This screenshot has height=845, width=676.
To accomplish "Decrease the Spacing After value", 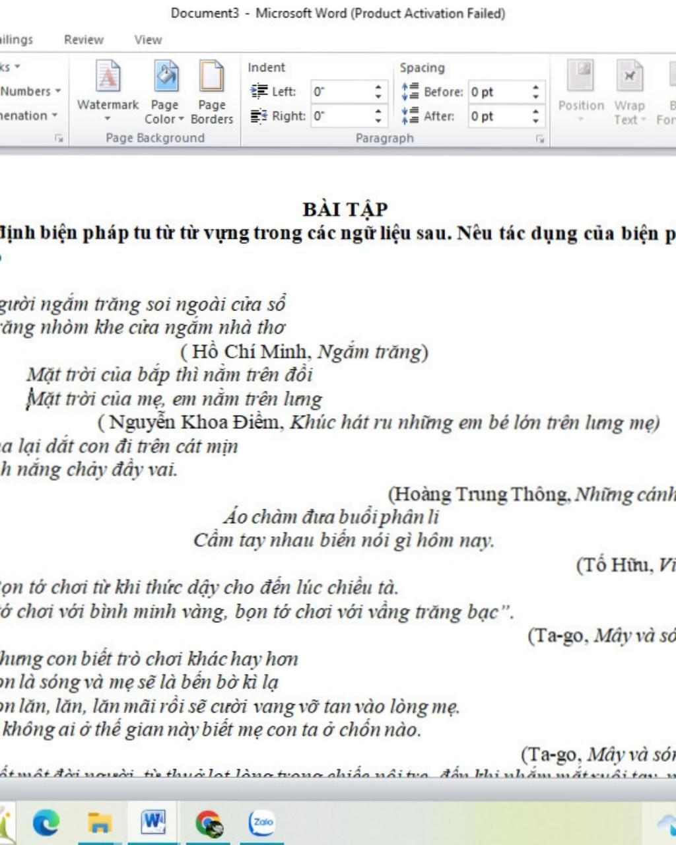I will (x=535, y=121).
